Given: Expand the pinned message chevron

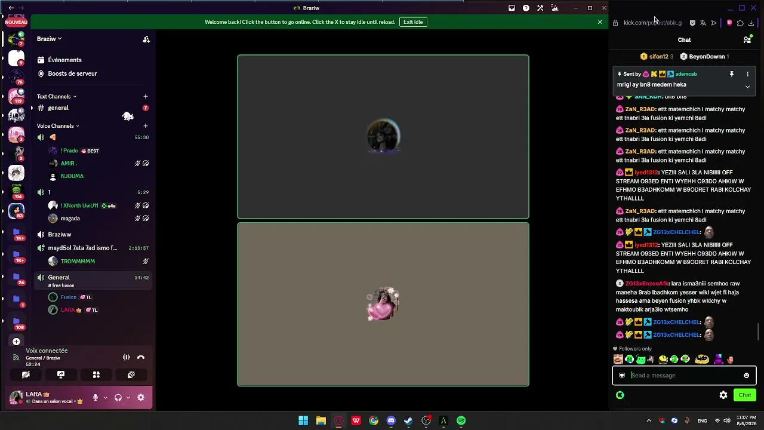Looking at the screenshot, I should 747,87.
